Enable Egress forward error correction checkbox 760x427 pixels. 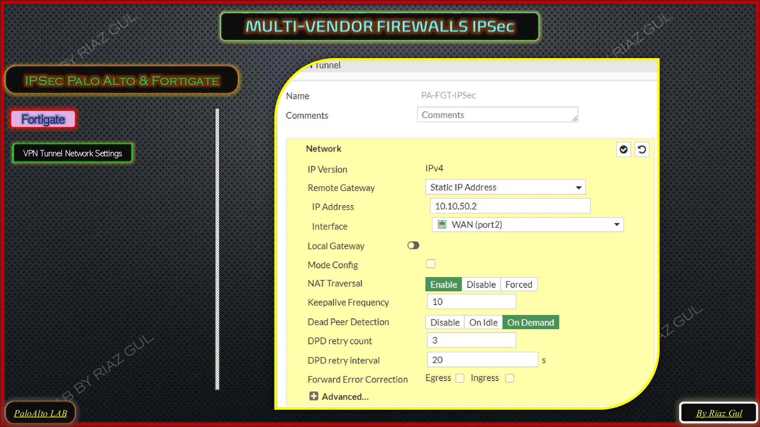coord(460,378)
